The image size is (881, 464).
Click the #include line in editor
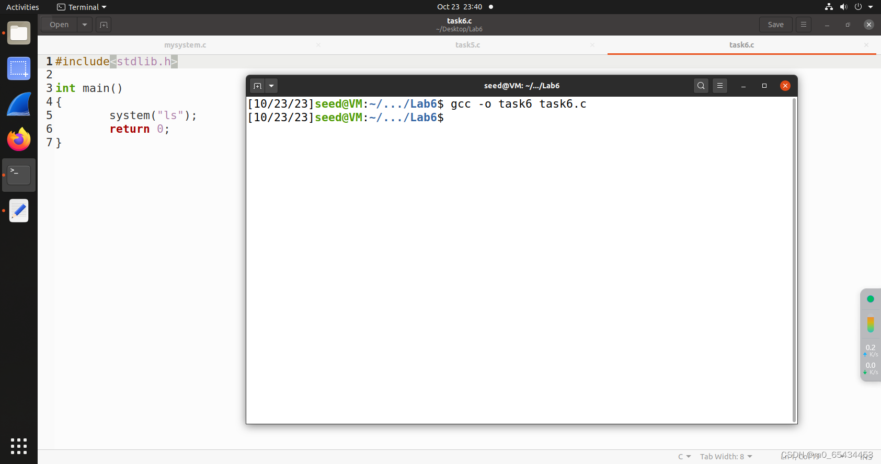point(117,62)
